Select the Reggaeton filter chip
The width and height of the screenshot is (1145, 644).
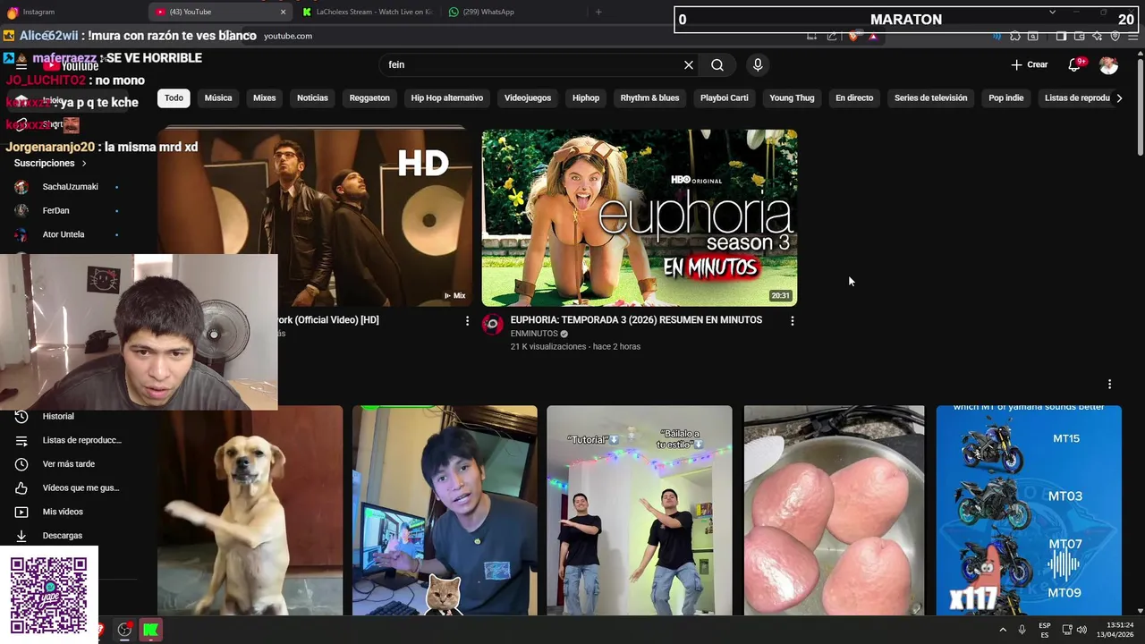tap(369, 97)
